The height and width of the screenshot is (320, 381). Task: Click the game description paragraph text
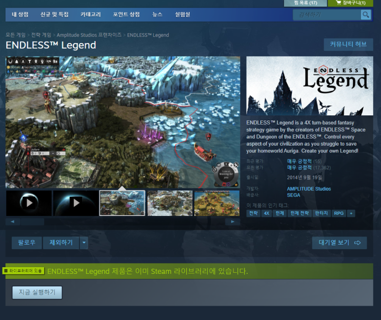point(306,137)
